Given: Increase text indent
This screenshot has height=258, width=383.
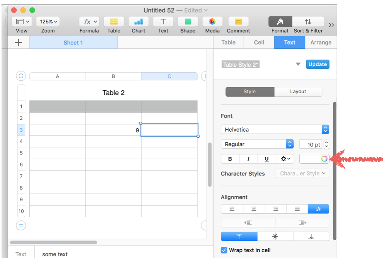Looking at the screenshot, I should [x=302, y=223].
